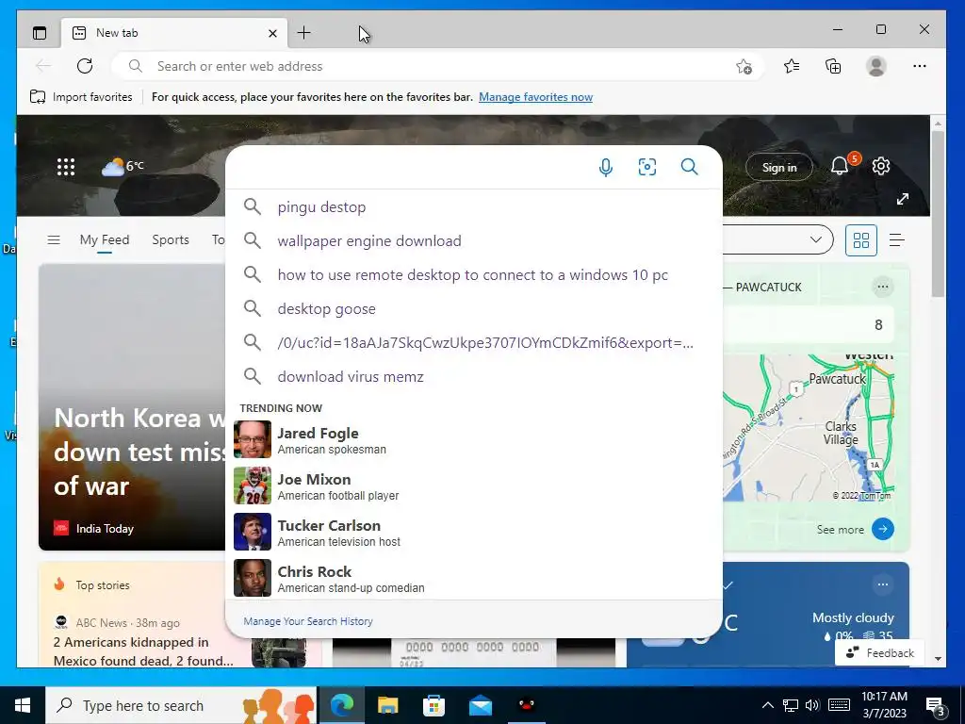Open the browser profile avatar
Viewport: 965px width, 724px height.
coord(875,66)
